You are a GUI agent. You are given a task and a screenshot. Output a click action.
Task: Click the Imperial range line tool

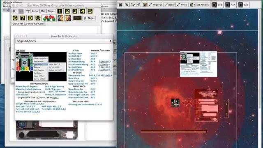pos(155,5)
